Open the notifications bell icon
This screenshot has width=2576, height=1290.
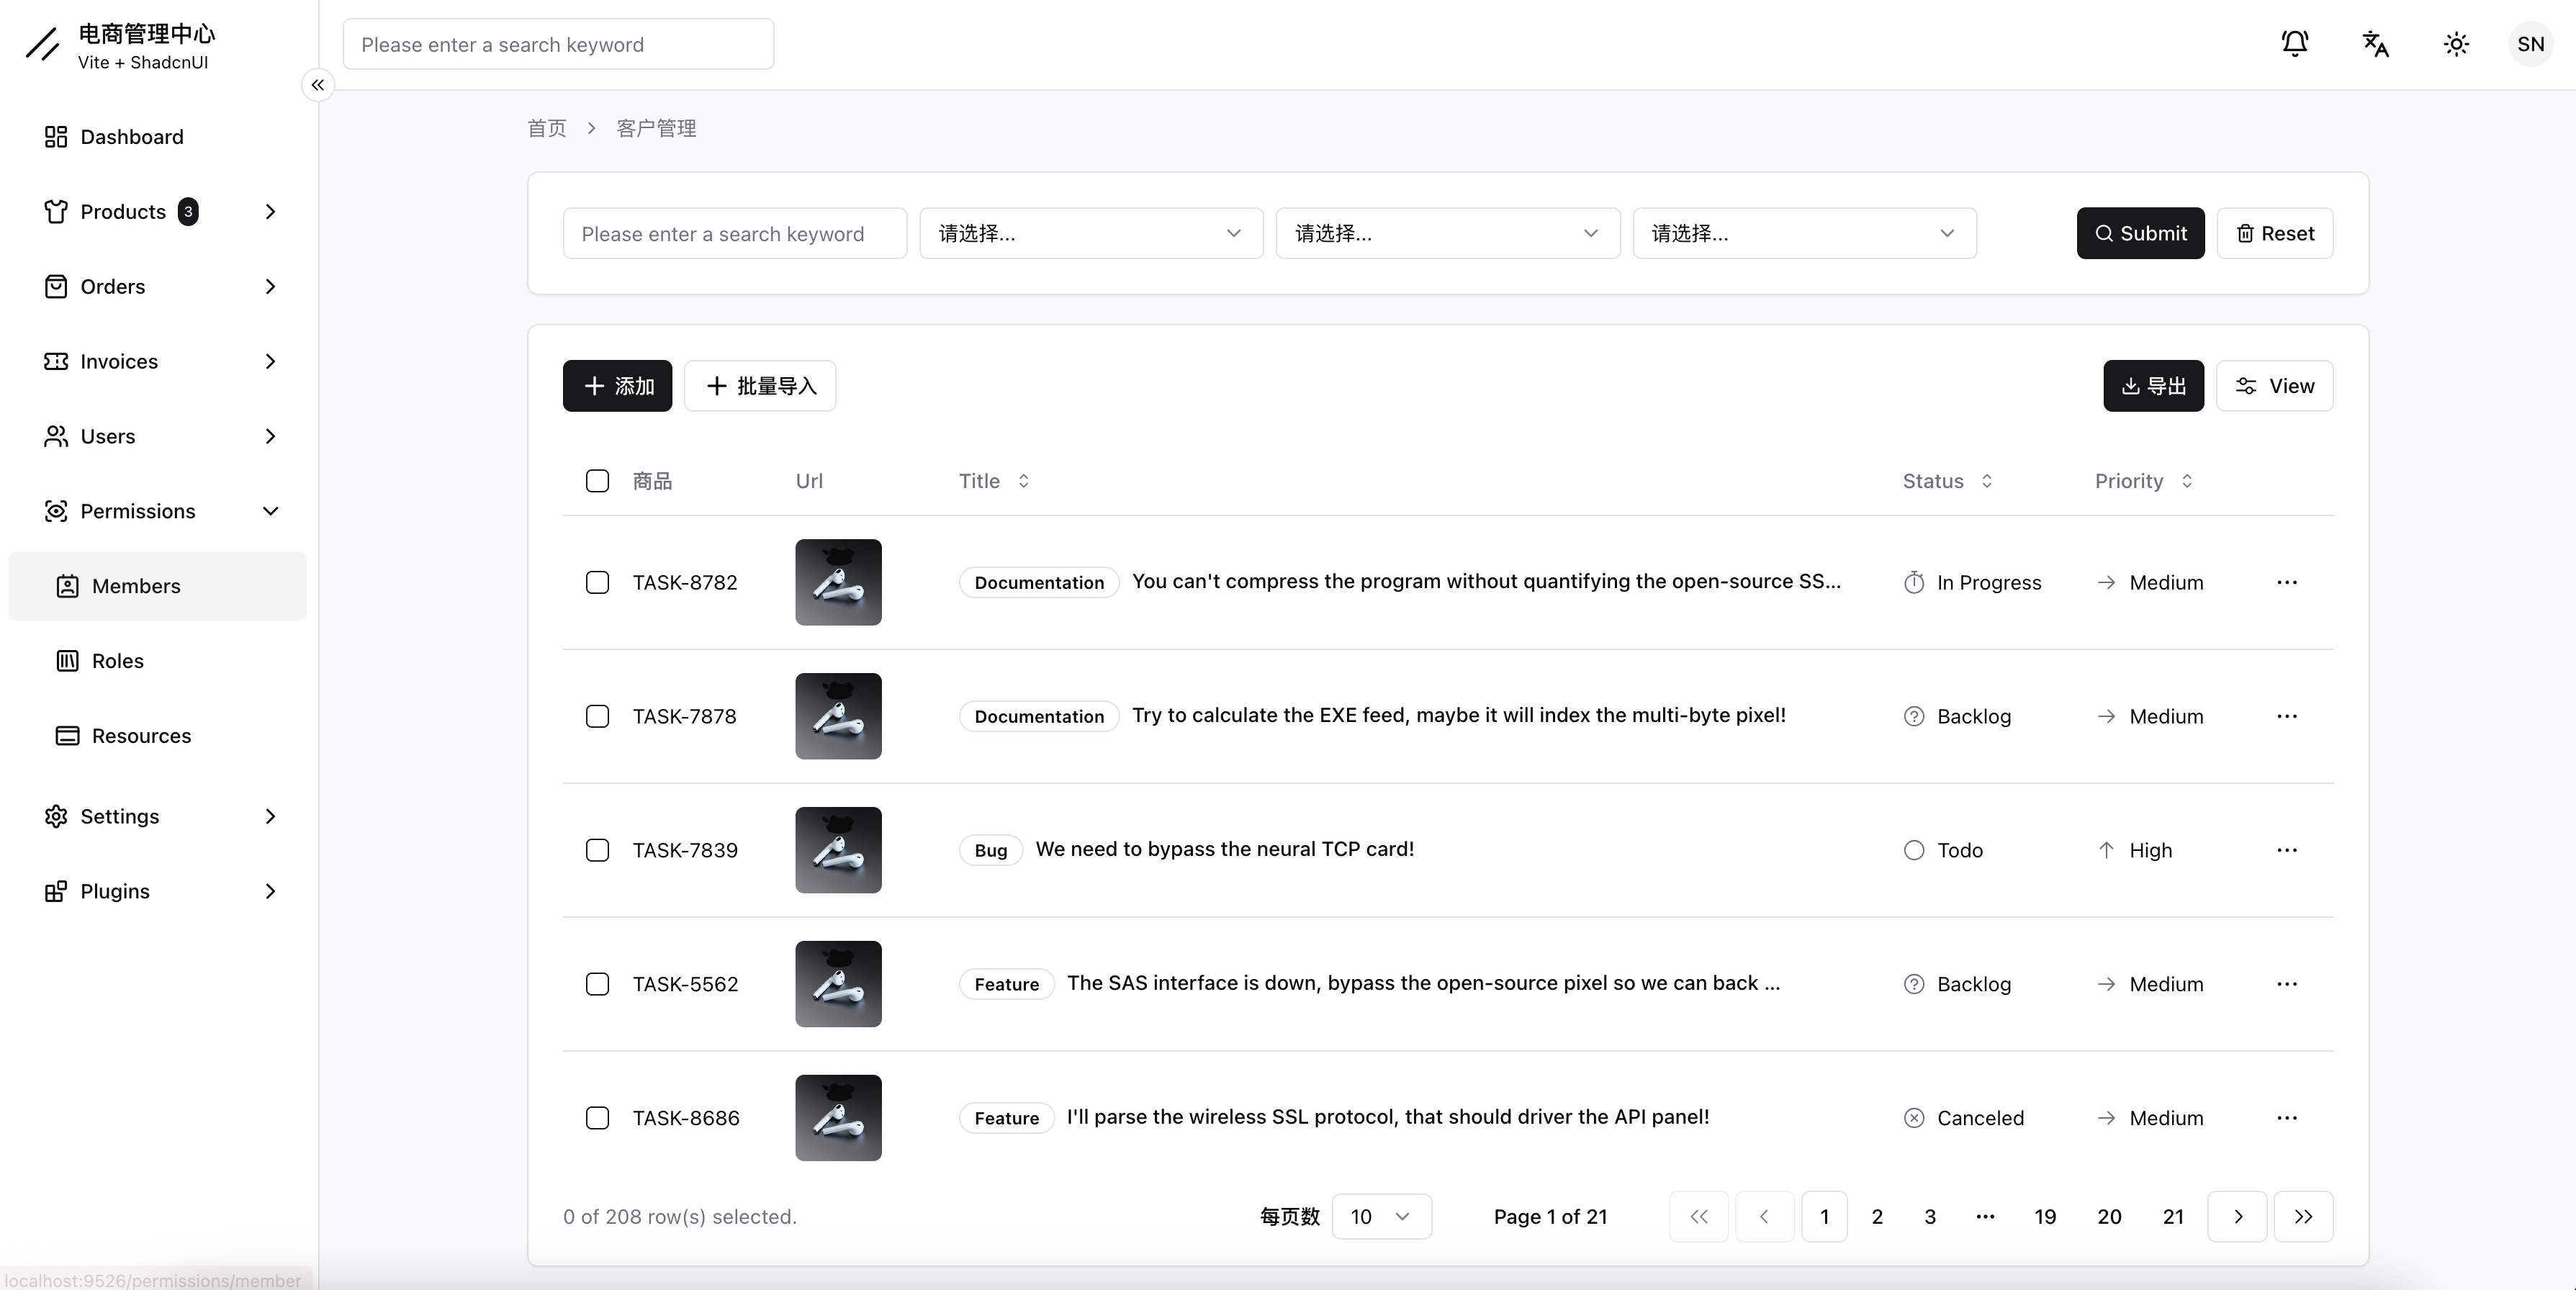[x=2294, y=44]
